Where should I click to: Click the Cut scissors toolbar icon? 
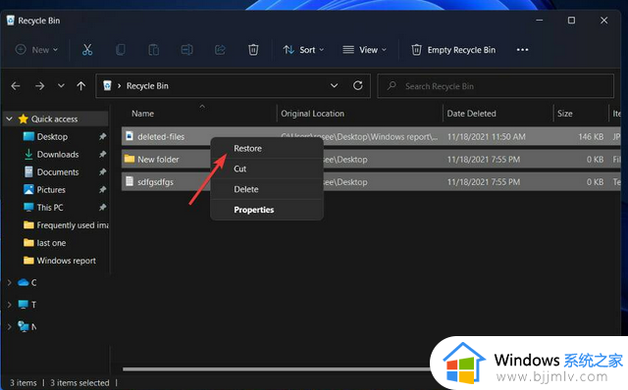(87, 50)
